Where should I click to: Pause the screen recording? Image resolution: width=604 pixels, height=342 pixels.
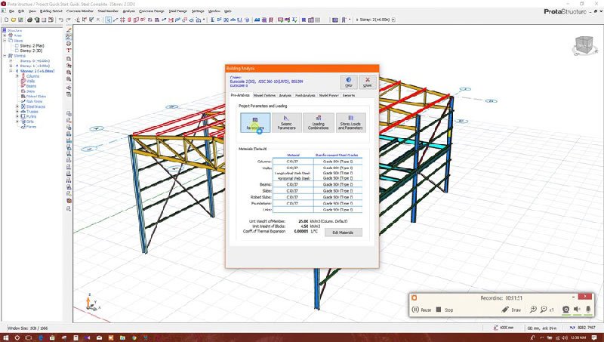[415, 310]
